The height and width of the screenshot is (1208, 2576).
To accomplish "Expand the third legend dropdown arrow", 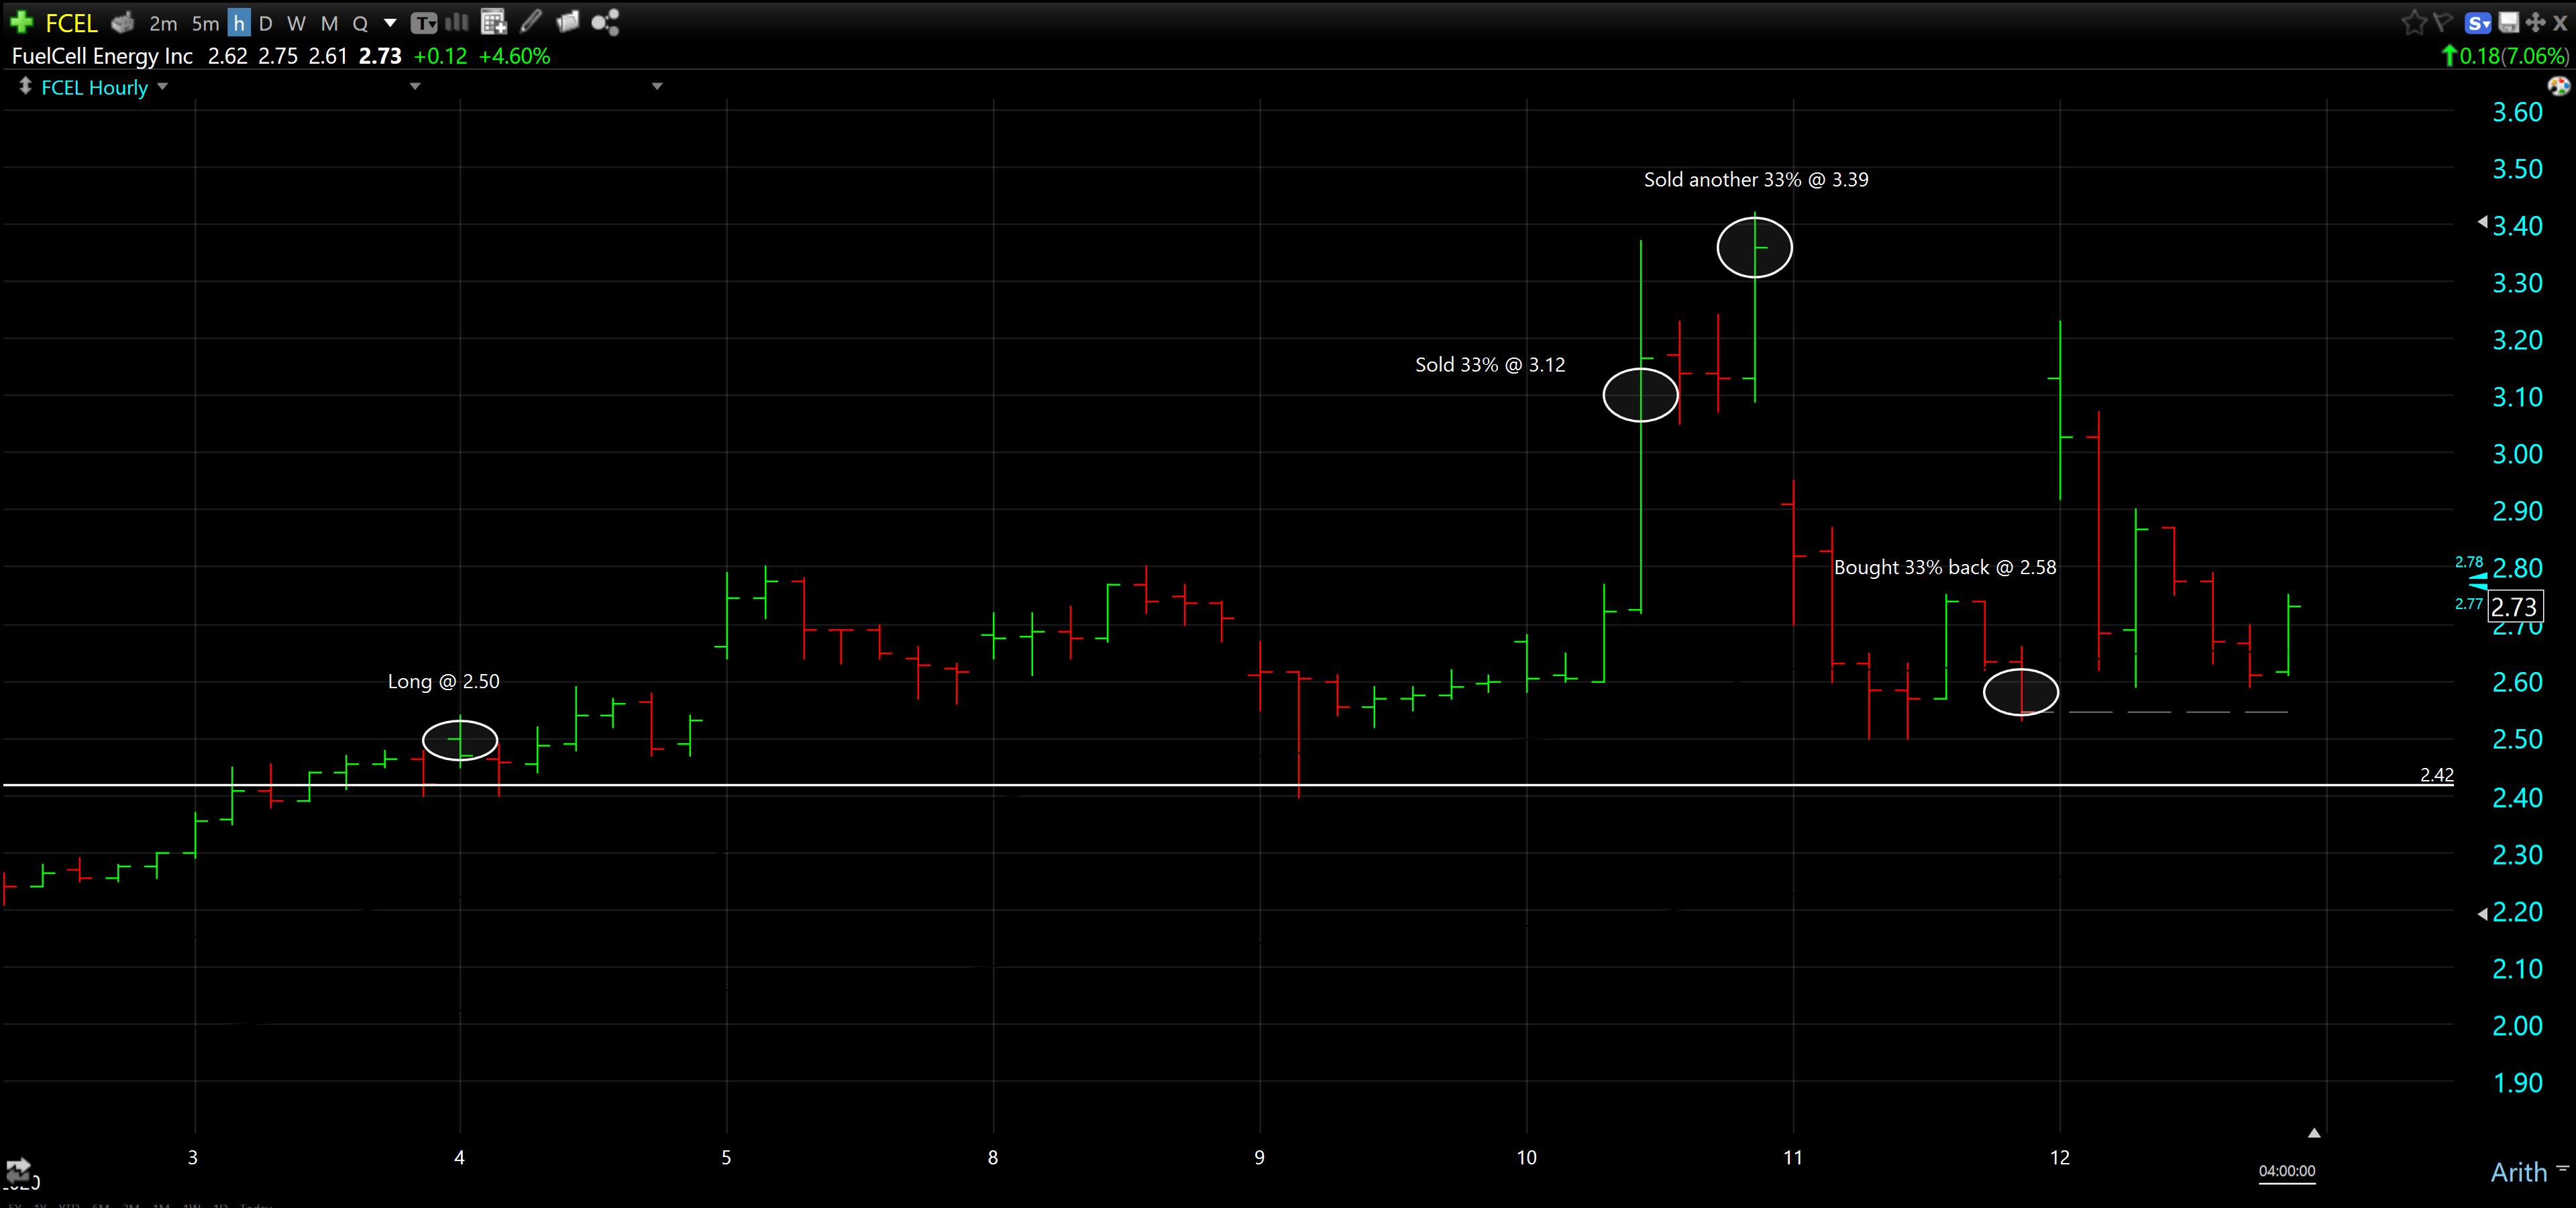I will pyautogui.click(x=657, y=86).
